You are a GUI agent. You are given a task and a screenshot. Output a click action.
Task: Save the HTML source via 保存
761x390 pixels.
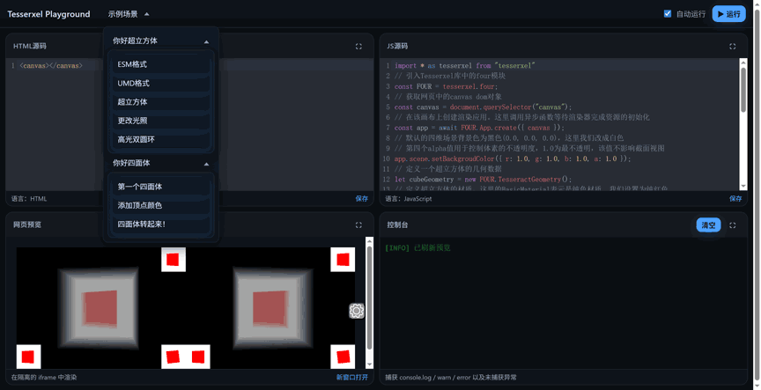tap(362, 198)
